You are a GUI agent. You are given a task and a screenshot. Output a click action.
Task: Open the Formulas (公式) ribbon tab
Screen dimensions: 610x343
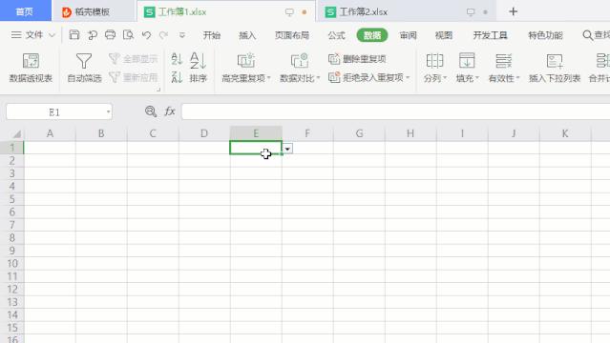click(x=336, y=35)
